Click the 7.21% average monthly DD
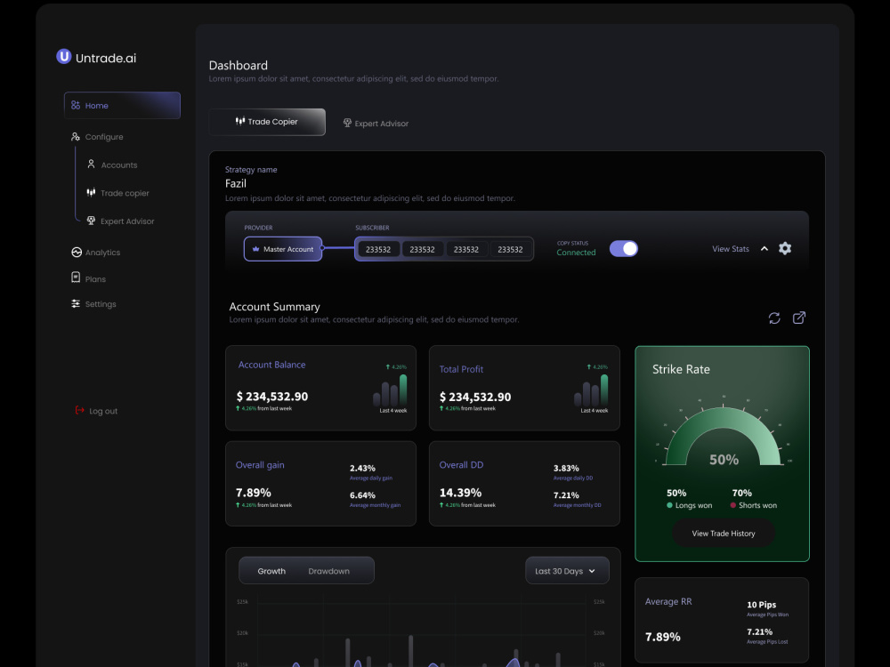The image size is (890, 667). (566, 495)
